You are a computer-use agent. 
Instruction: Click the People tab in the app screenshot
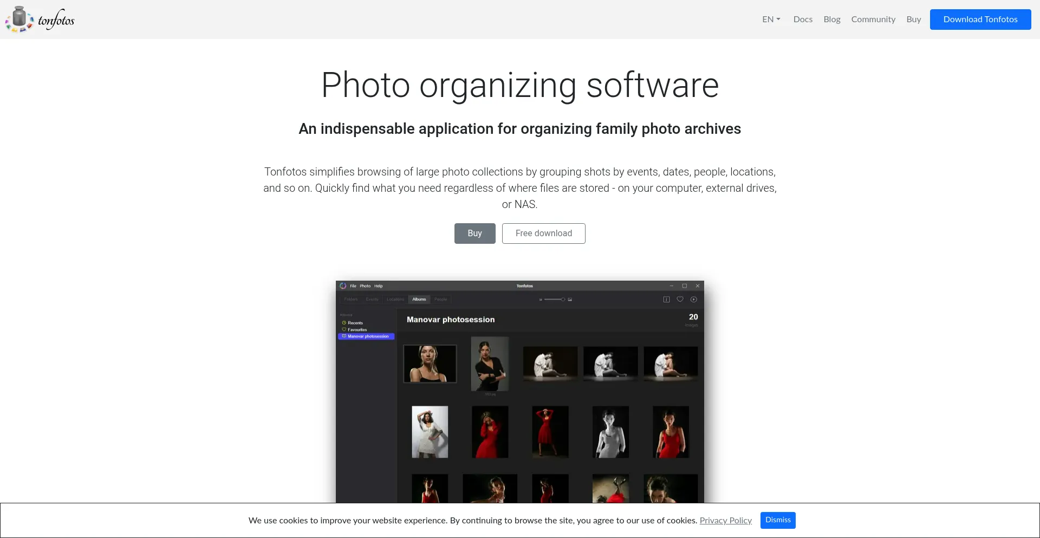(x=441, y=299)
